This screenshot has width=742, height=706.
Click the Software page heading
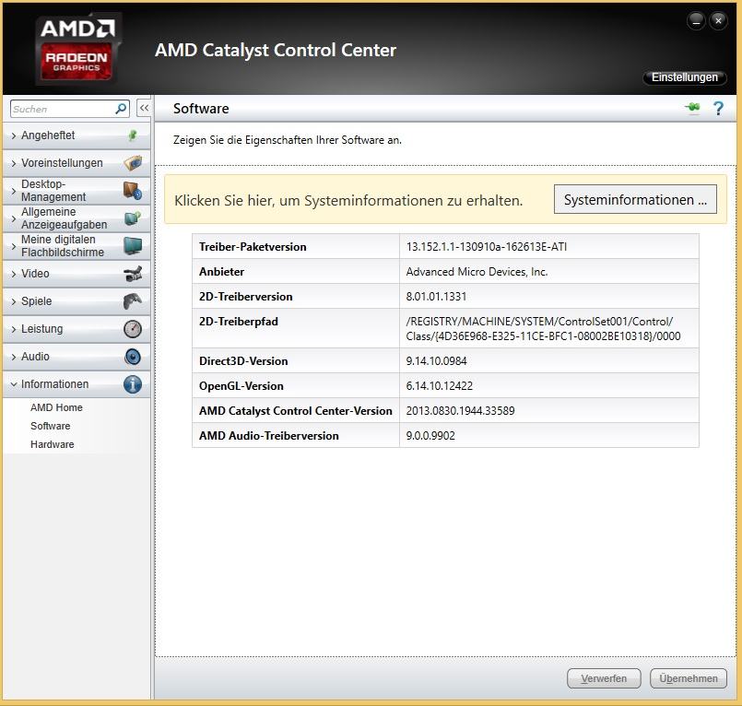coord(201,109)
